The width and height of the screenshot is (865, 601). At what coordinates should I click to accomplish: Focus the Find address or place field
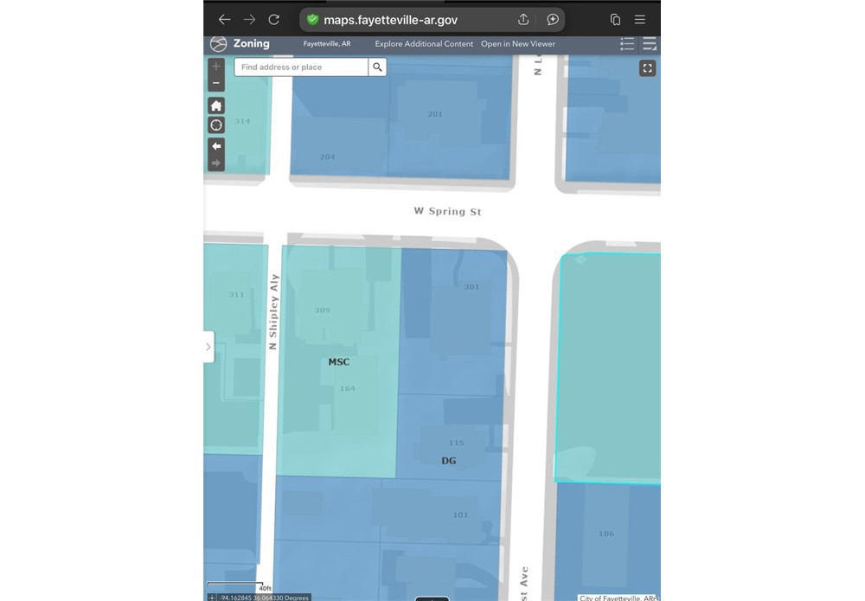coord(301,67)
